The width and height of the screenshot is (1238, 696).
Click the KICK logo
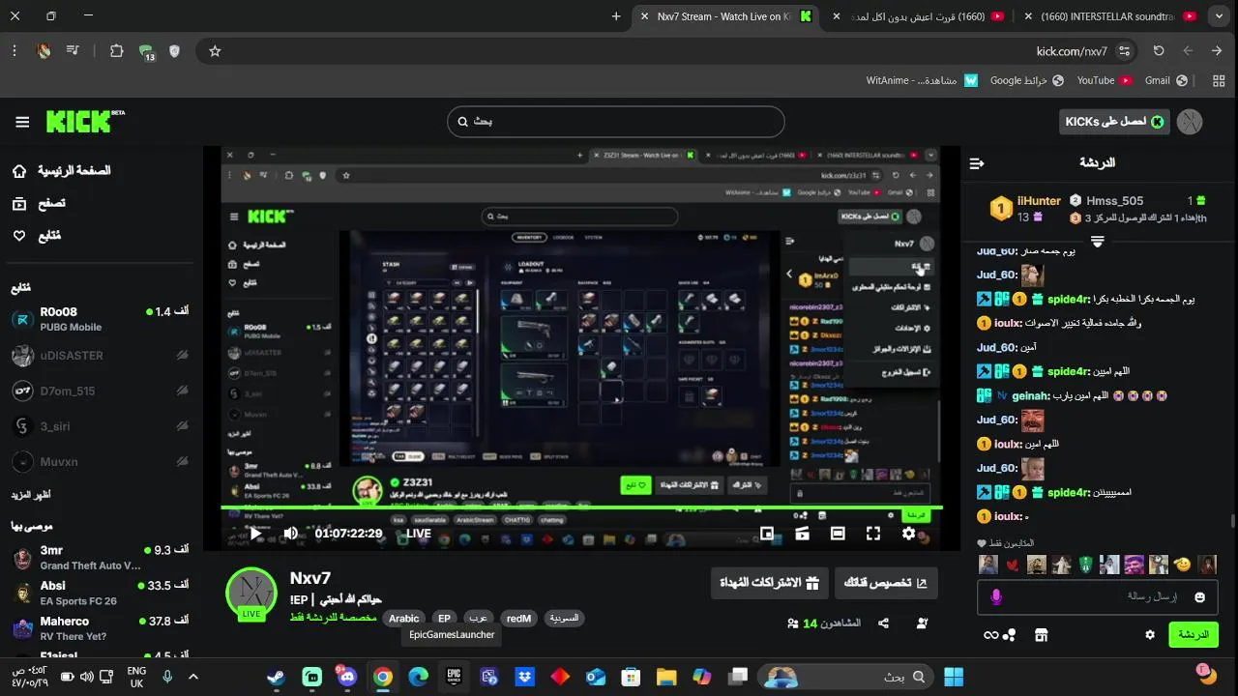click(85, 121)
